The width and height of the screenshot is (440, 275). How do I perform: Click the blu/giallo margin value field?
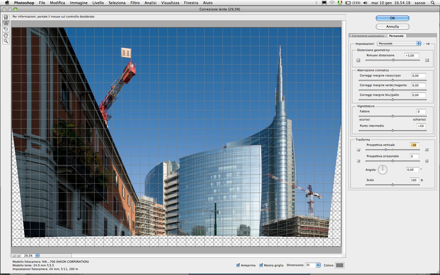point(418,95)
